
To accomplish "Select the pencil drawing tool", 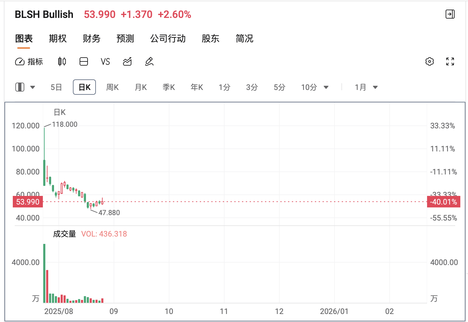I will 149,61.
